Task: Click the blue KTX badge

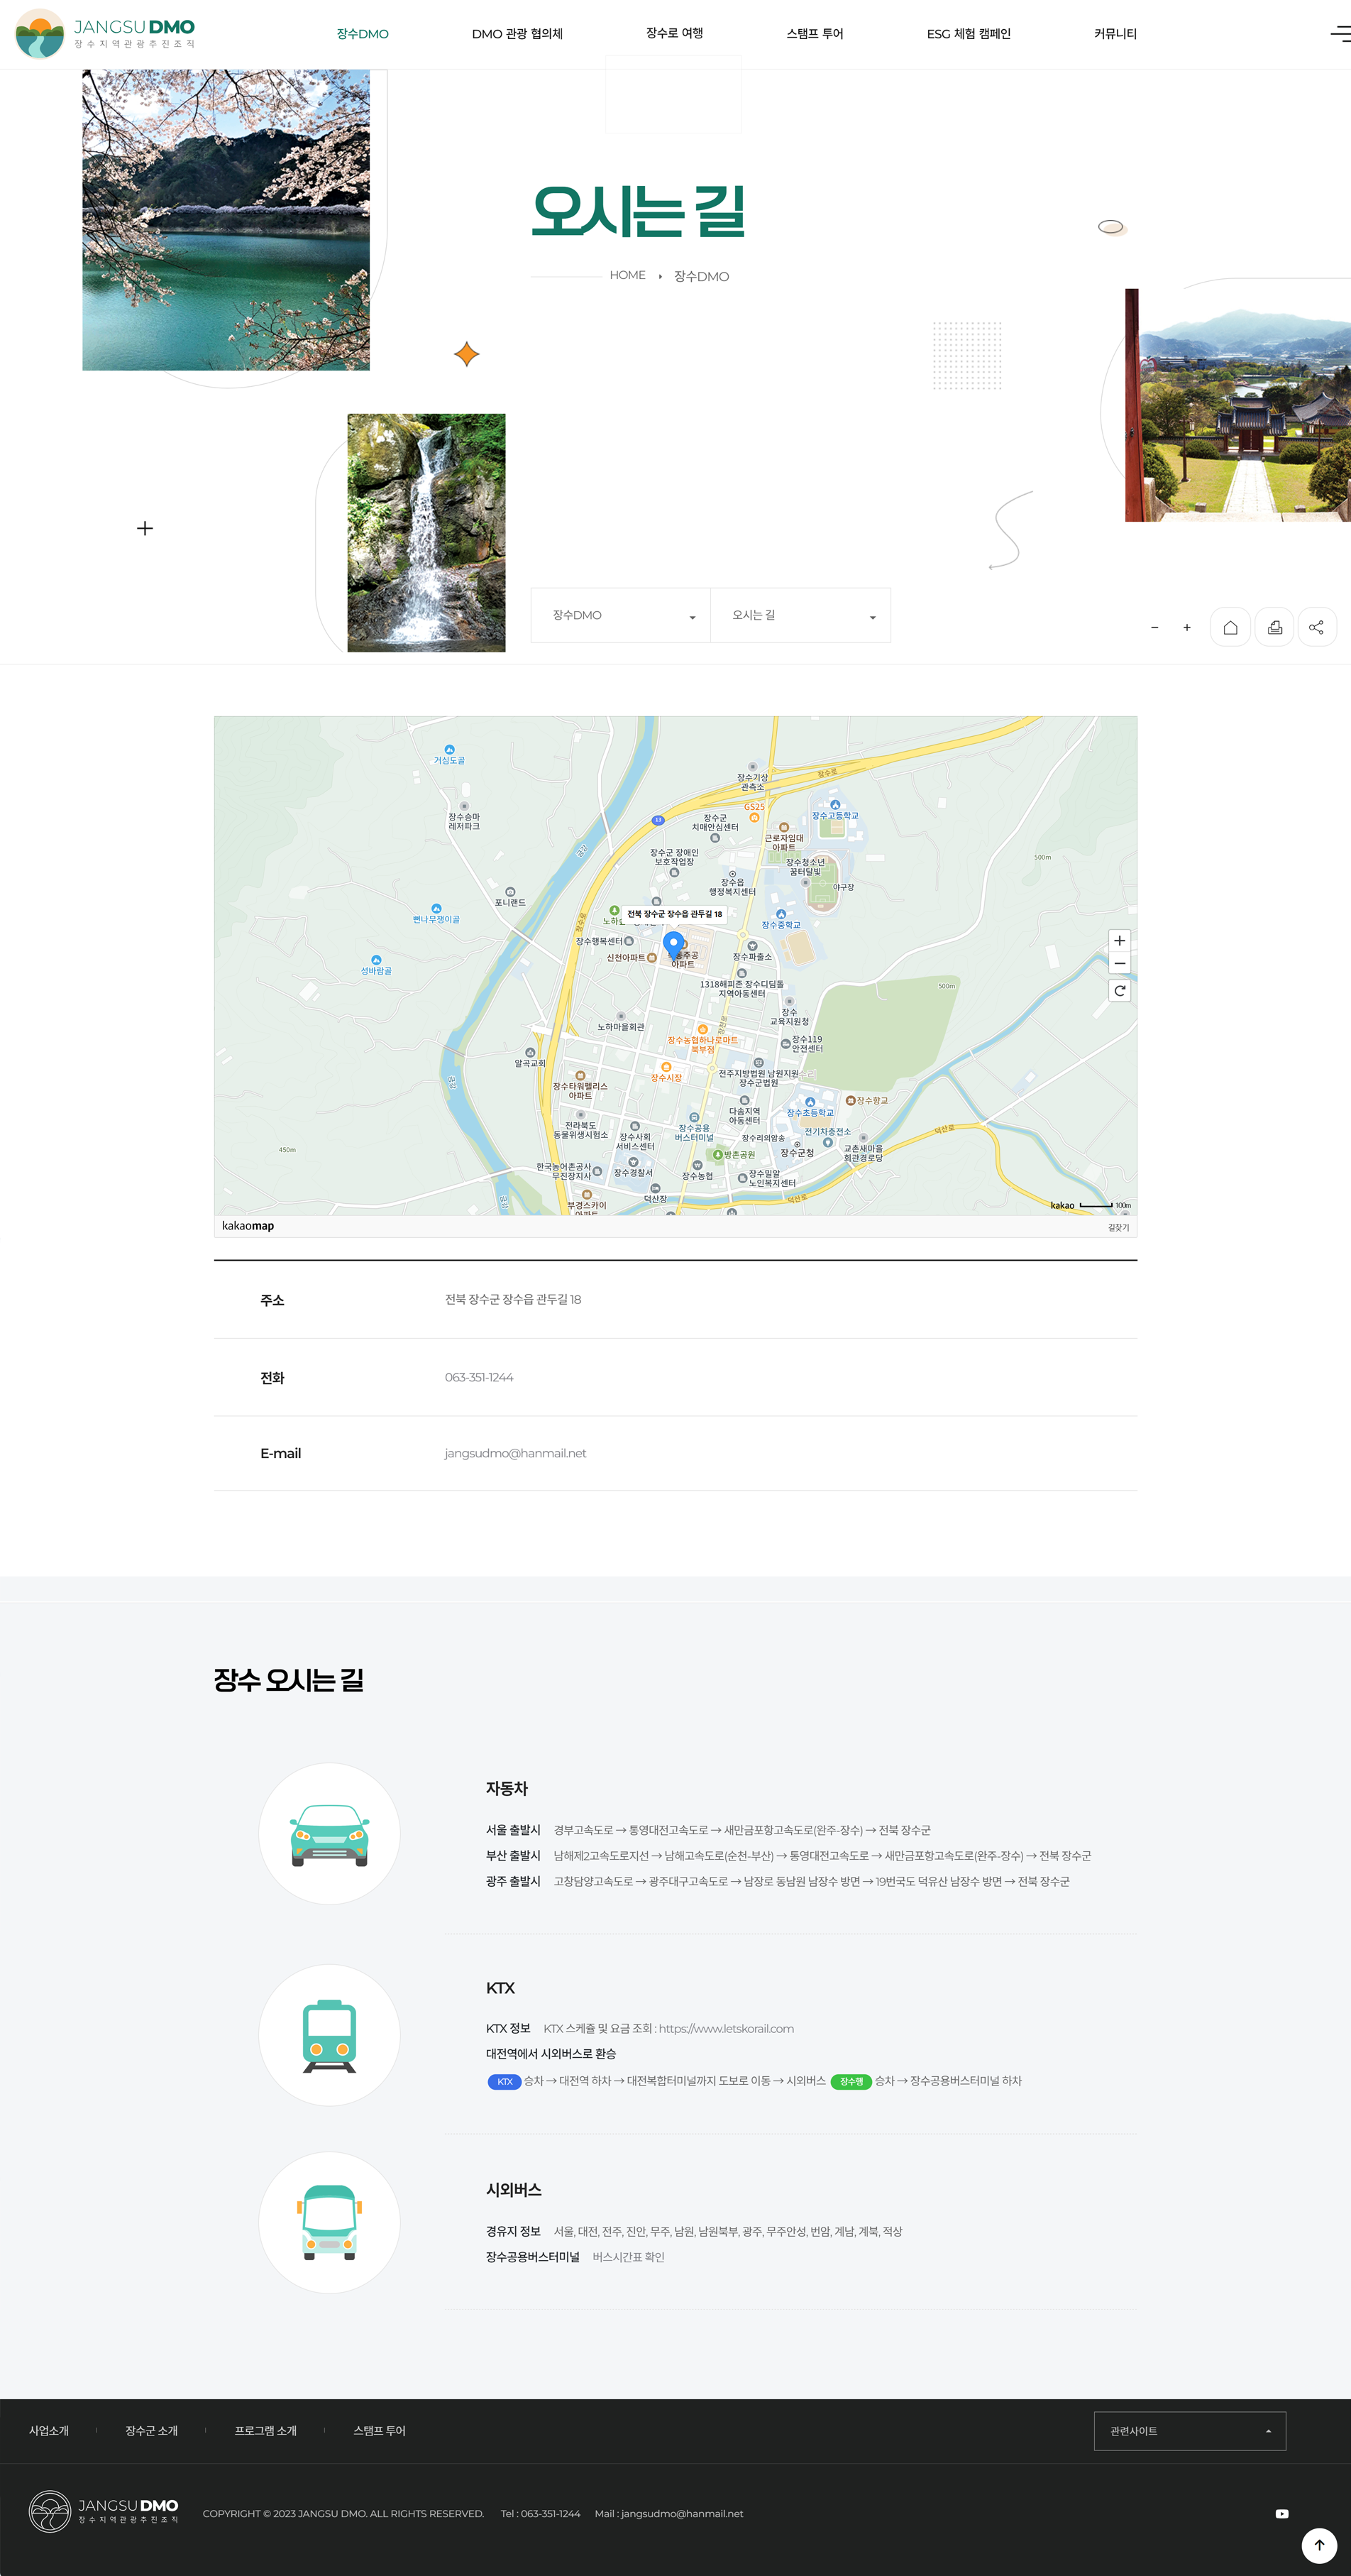Action: point(504,2082)
